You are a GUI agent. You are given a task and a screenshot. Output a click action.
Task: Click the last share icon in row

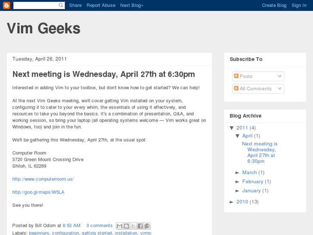tap(147, 226)
